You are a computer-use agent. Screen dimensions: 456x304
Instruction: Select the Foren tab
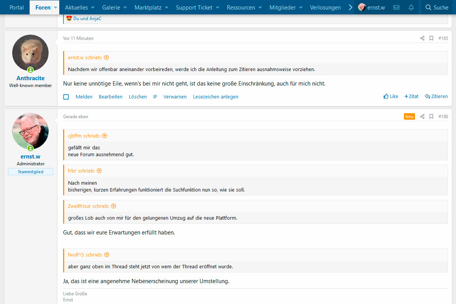(43, 7)
